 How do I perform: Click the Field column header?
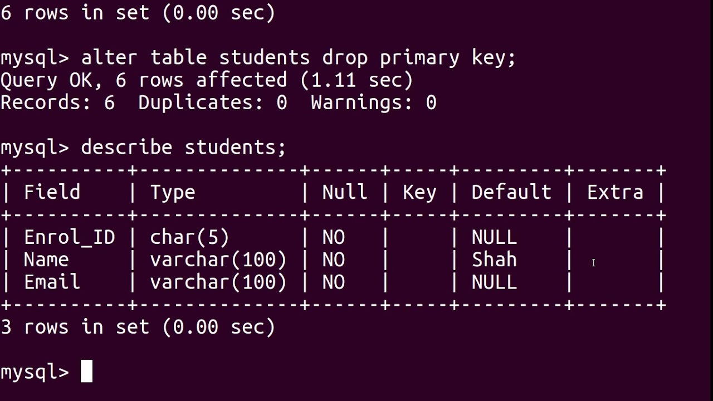52,192
